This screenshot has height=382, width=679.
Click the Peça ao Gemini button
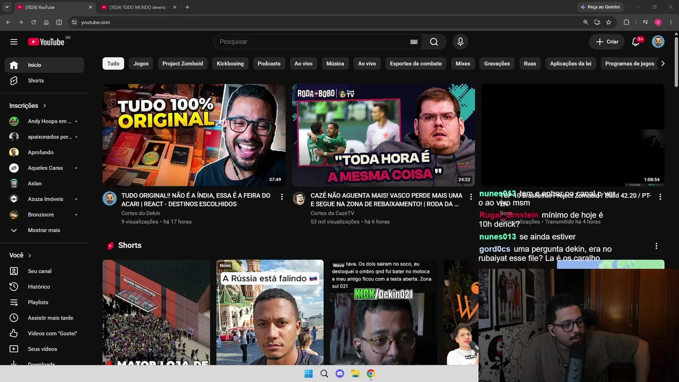point(600,7)
